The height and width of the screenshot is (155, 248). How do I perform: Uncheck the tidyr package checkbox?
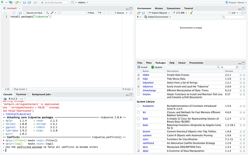point(138,79)
